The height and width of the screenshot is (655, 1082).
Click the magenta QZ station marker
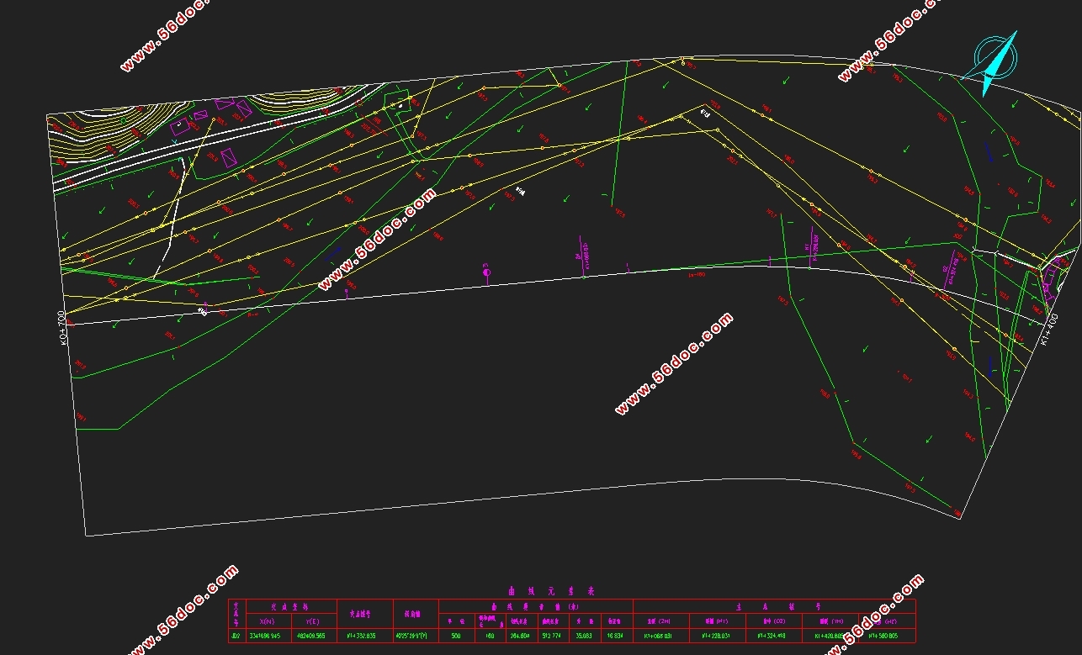tap(952, 269)
